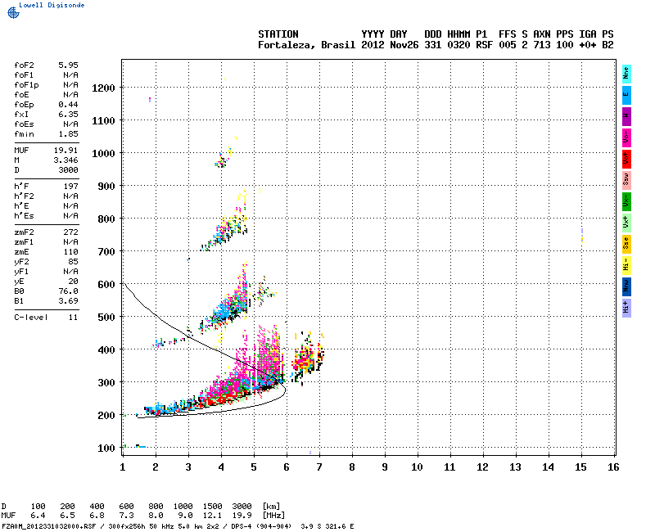Click the 16 MHz frequency axis label
655x532 pixels.
click(x=613, y=467)
